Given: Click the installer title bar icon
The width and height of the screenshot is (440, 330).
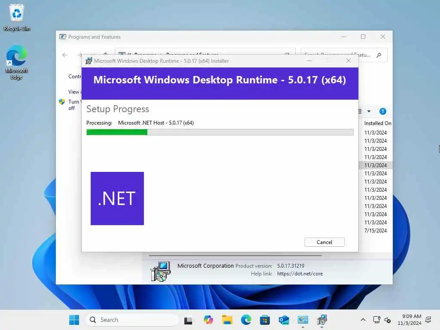Looking at the screenshot, I should tap(89, 61).
